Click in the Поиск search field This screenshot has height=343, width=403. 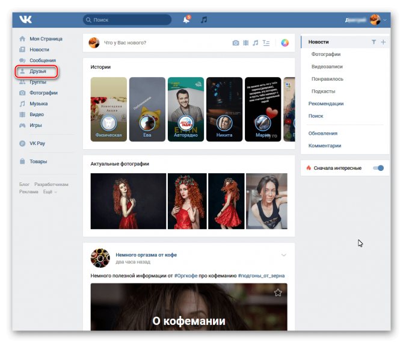(127, 20)
